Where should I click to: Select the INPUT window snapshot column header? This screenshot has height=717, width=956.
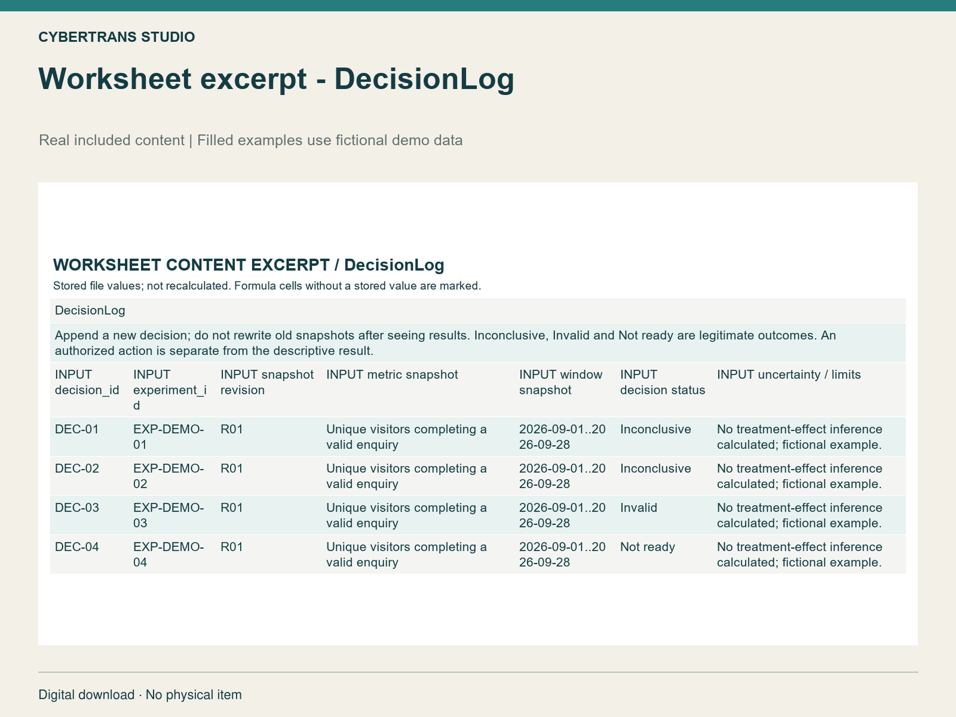(x=561, y=382)
